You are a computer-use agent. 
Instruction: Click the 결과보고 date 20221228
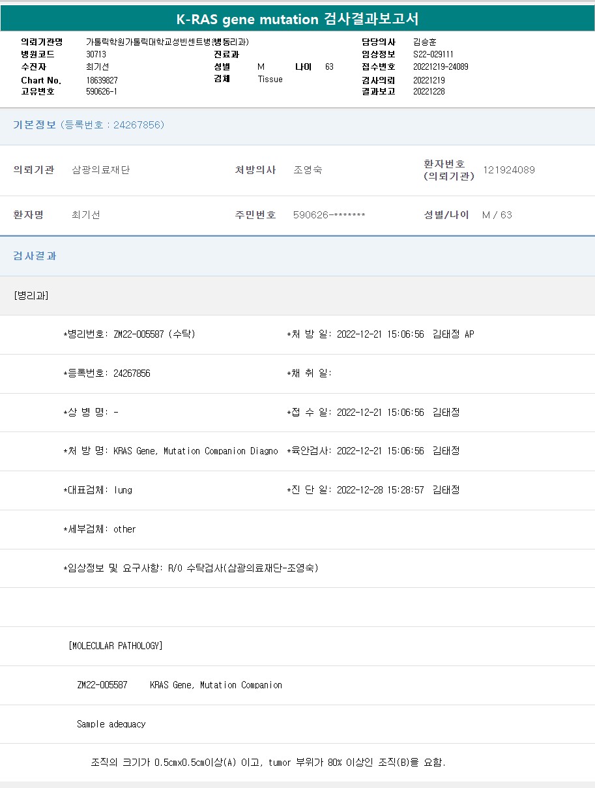click(x=429, y=91)
